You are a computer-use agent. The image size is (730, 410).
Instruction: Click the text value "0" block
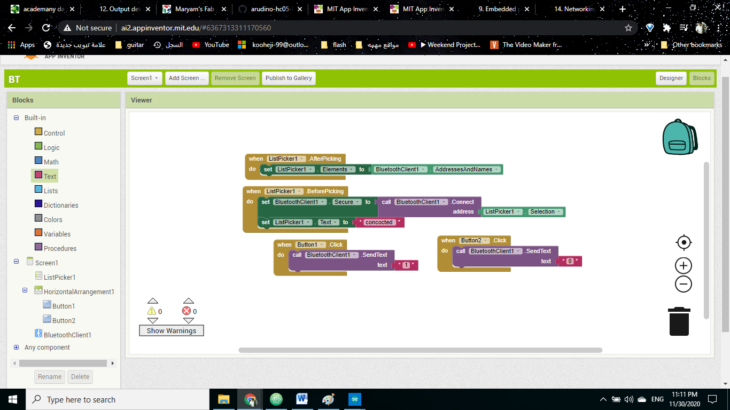pos(570,261)
